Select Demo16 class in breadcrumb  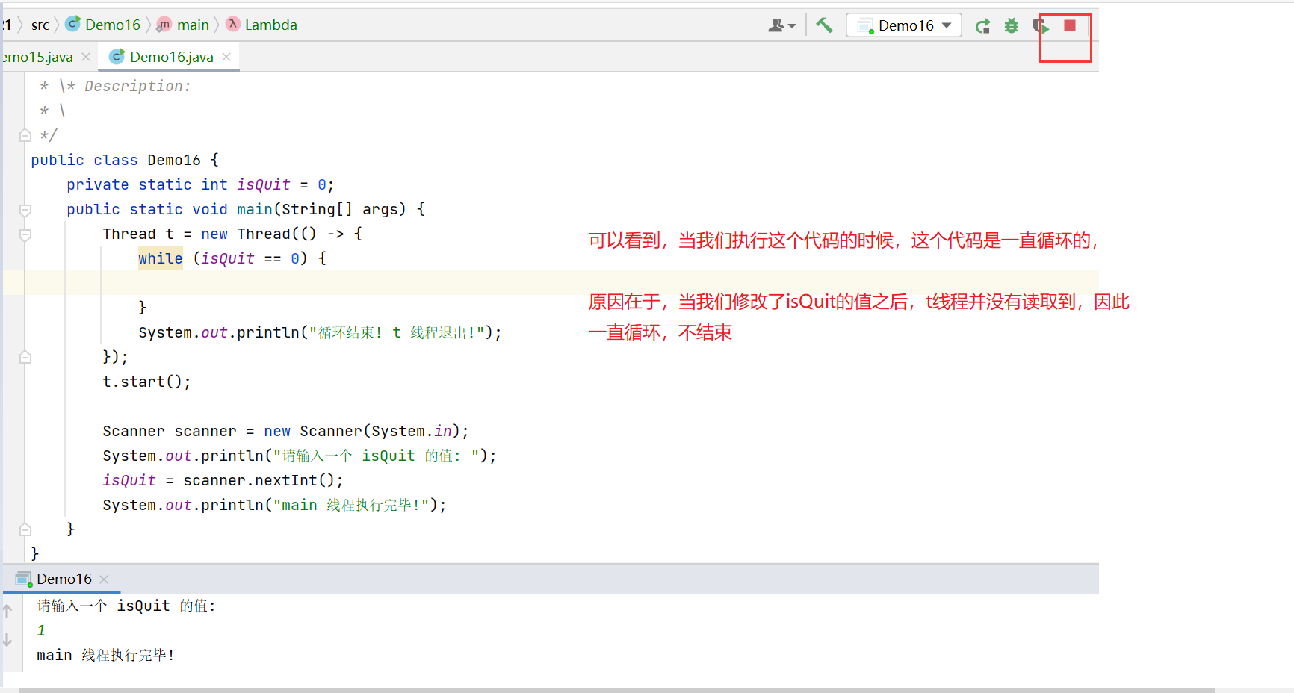[x=112, y=25]
